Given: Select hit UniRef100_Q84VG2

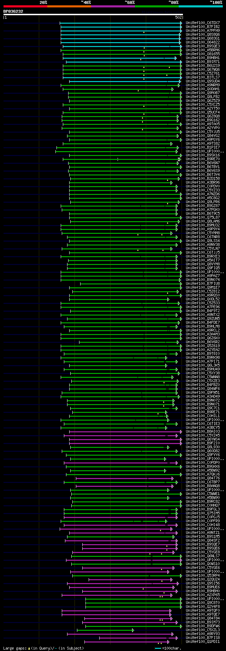Looking at the screenshot, I should [203, 136].
